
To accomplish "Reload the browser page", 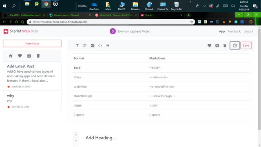I will point(16,22).
